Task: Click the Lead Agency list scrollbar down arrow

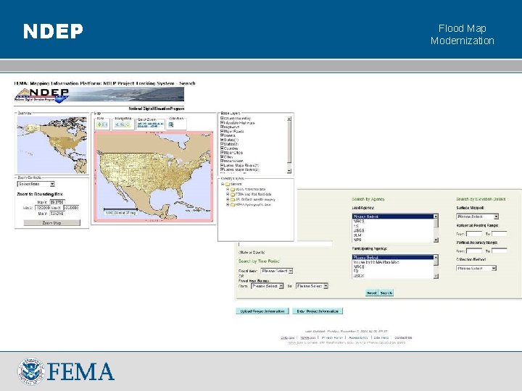Action: point(436,240)
